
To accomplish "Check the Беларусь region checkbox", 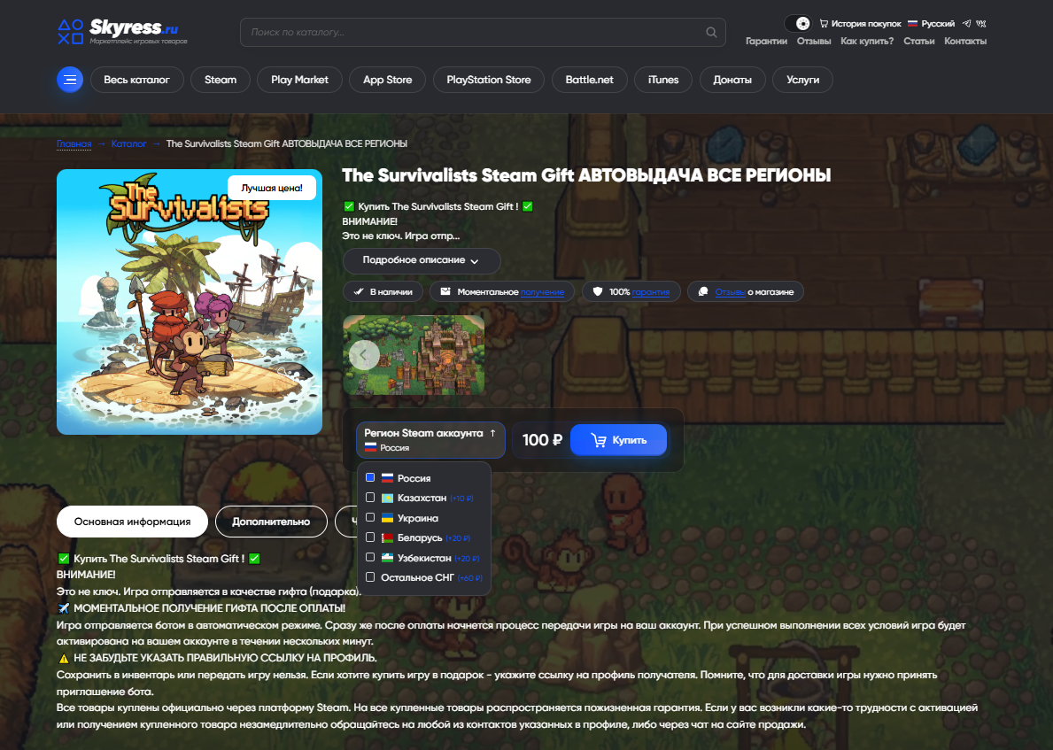I will (370, 537).
